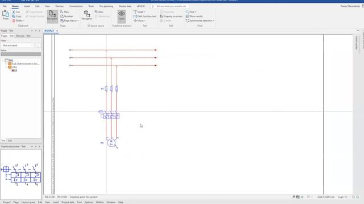Click Show results button
The height and width of the screenshot is (204, 364).
(x=195, y=16)
